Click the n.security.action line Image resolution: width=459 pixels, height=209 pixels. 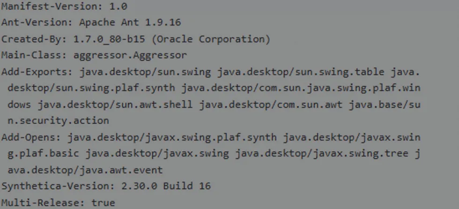[x=58, y=120]
